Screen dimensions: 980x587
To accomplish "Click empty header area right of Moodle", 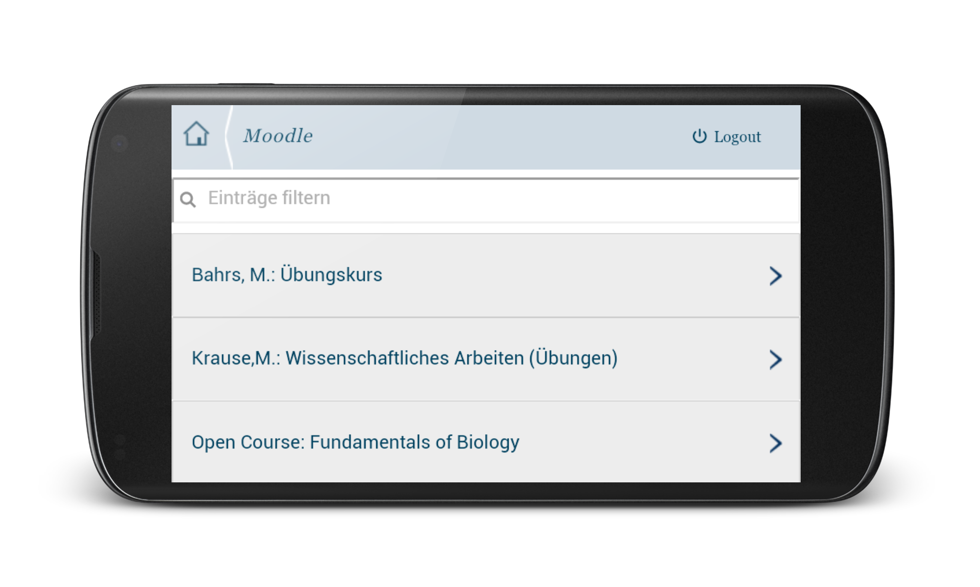I will pyautogui.click(x=491, y=137).
